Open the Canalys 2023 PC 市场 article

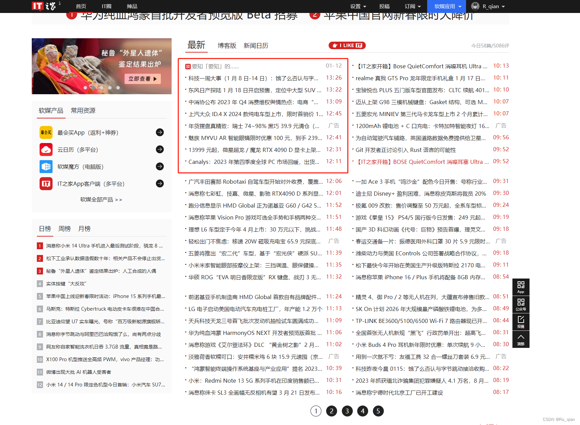pyautogui.click(x=254, y=162)
